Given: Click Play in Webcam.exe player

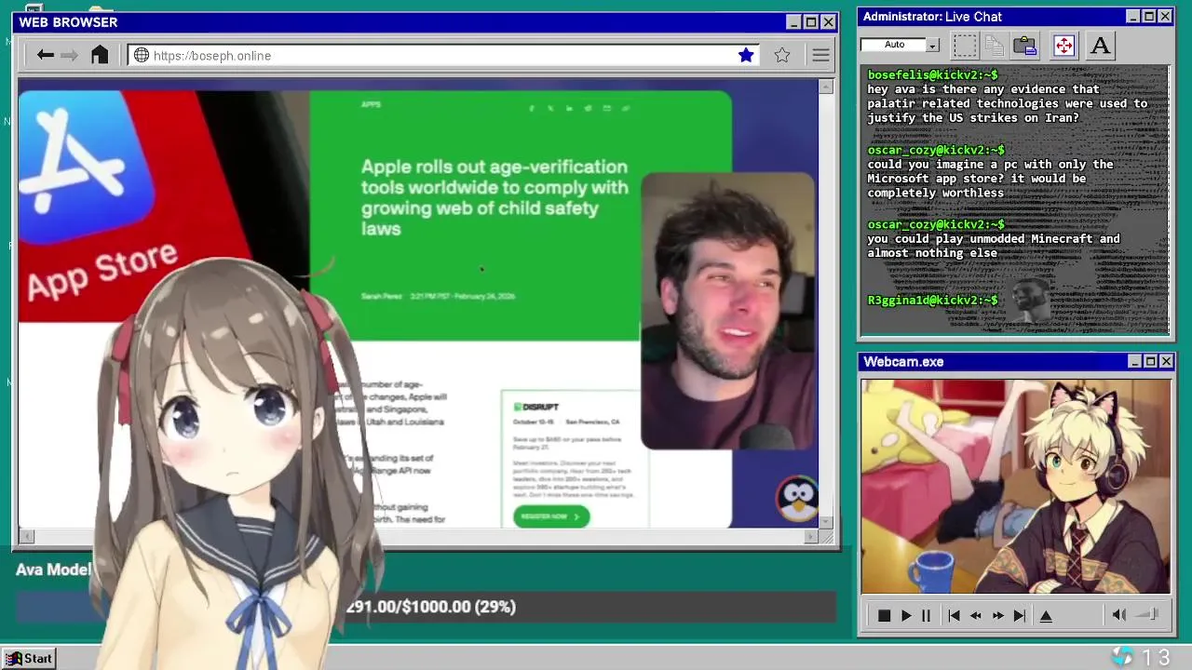Looking at the screenshot, I should pyautogui.click(x=905, y=615).
